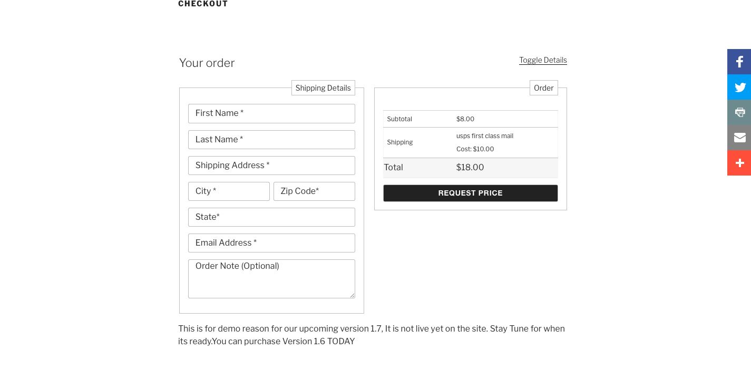Screen dimensions: 751x369
Task: Click the printer icon in sidebar
Action: [739, 112]
